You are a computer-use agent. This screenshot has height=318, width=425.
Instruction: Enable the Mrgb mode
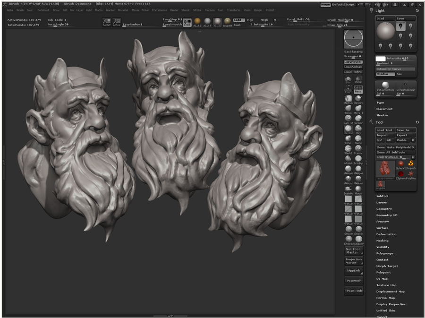click(x=264, y=20)
